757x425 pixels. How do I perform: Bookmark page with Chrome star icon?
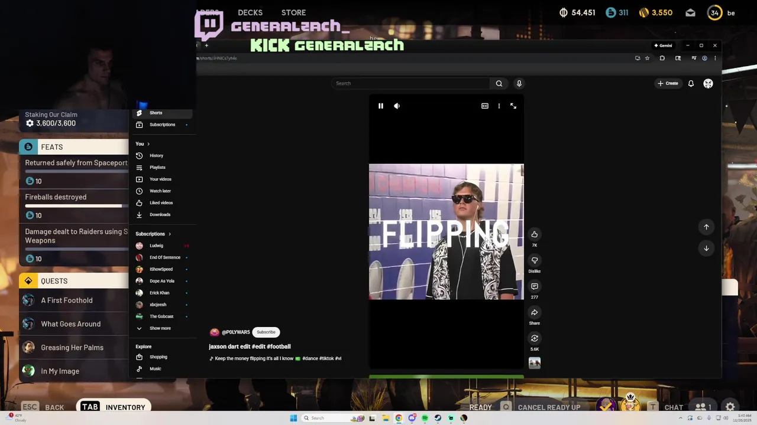click(648, 58)
